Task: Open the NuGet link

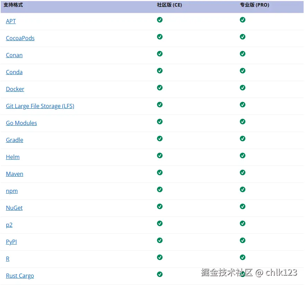Action: 14,208
